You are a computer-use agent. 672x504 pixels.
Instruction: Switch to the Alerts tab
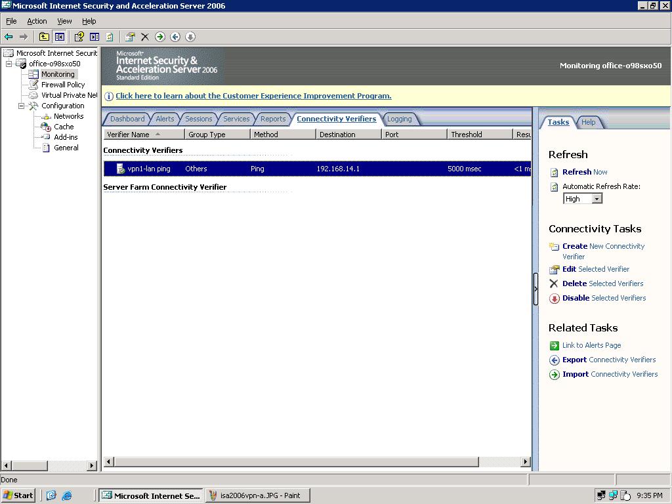(165, 119)
